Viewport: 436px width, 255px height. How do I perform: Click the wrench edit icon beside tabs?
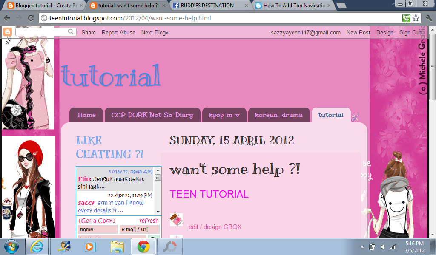click(355, 118)
